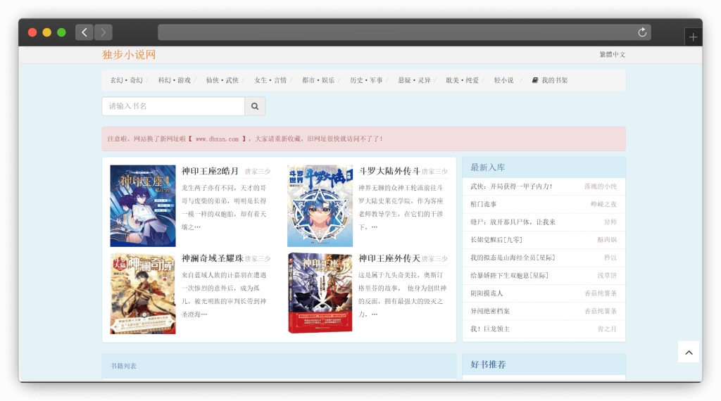Click the browser address bar
Screen dimensions: 721x401
point(404,32)
